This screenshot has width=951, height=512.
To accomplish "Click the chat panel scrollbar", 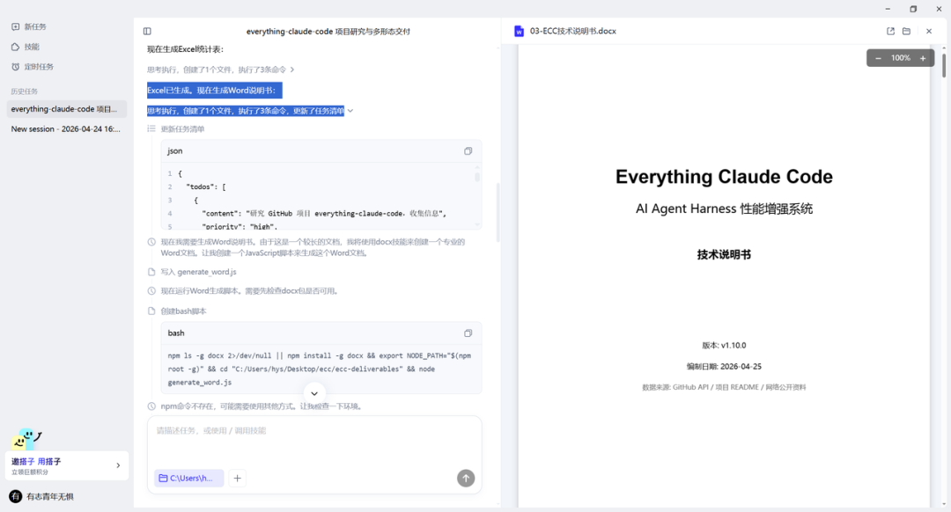I will pyautogui.click(x=498, y=212).
